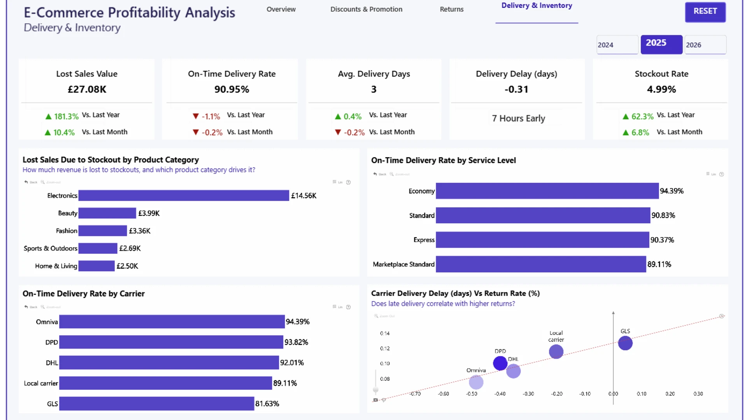The image size is (747, 420).
Task: Select the Beauty lost sales bar
Action: coord(107,213)
